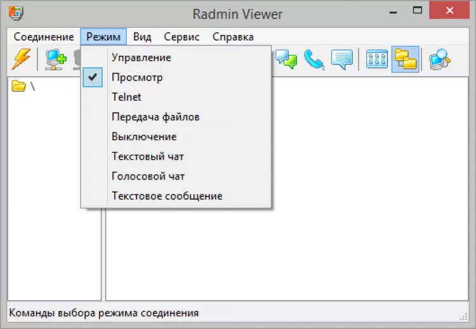Image resolution: width=476 pixels, height=329 pixels.
Task: Click the status bar text Команды выбора режима соединения
Action: point(104,313)
